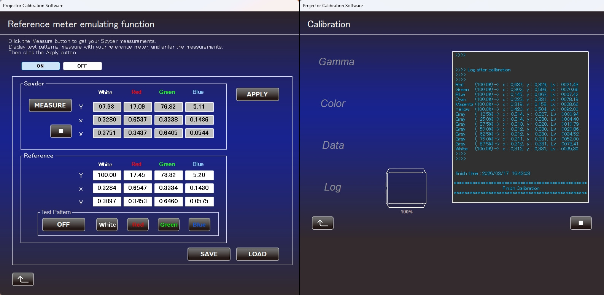Go to the Data section
This screenshot has height=295, width=604.
pyautogui.click(x=333, y=145)
